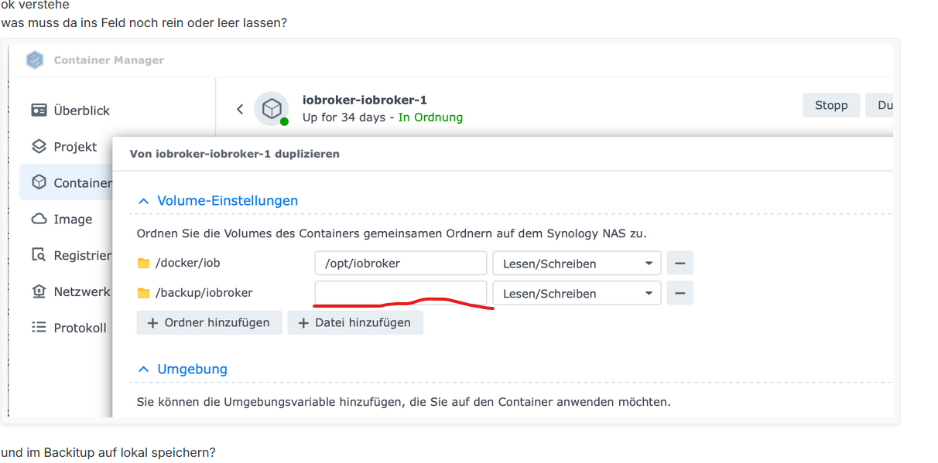Click the Ordner hinzufügen button
Image resolution: width=938 pixels, height=463 pixels.
(x=209, y=323)
